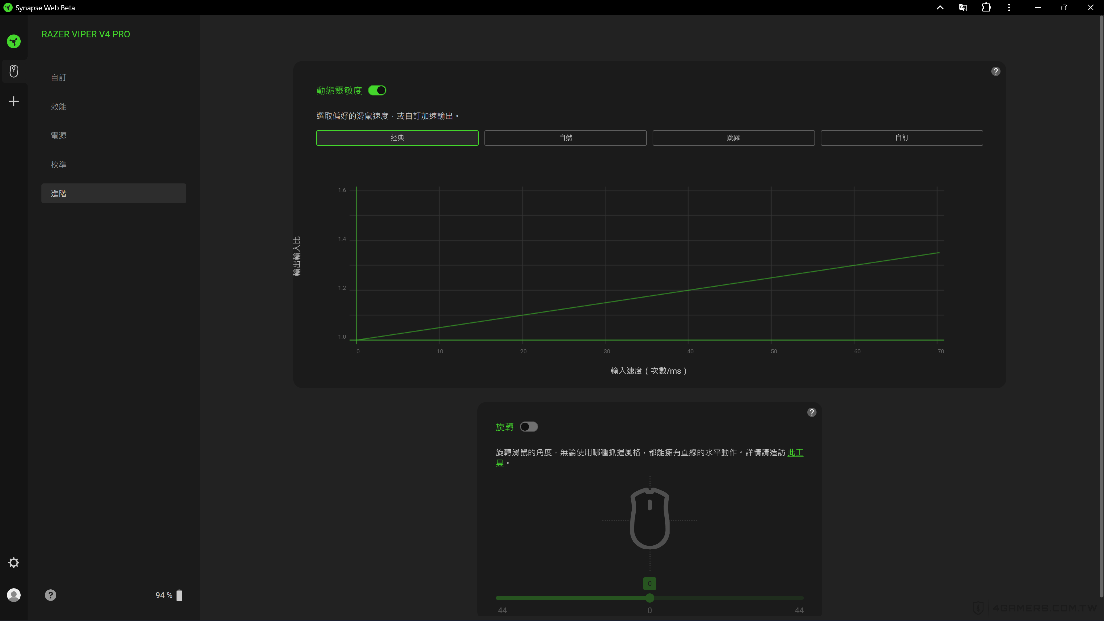Click the Synapse Web Beta window title
The image size is (1104, 621).
pos(45,8)
